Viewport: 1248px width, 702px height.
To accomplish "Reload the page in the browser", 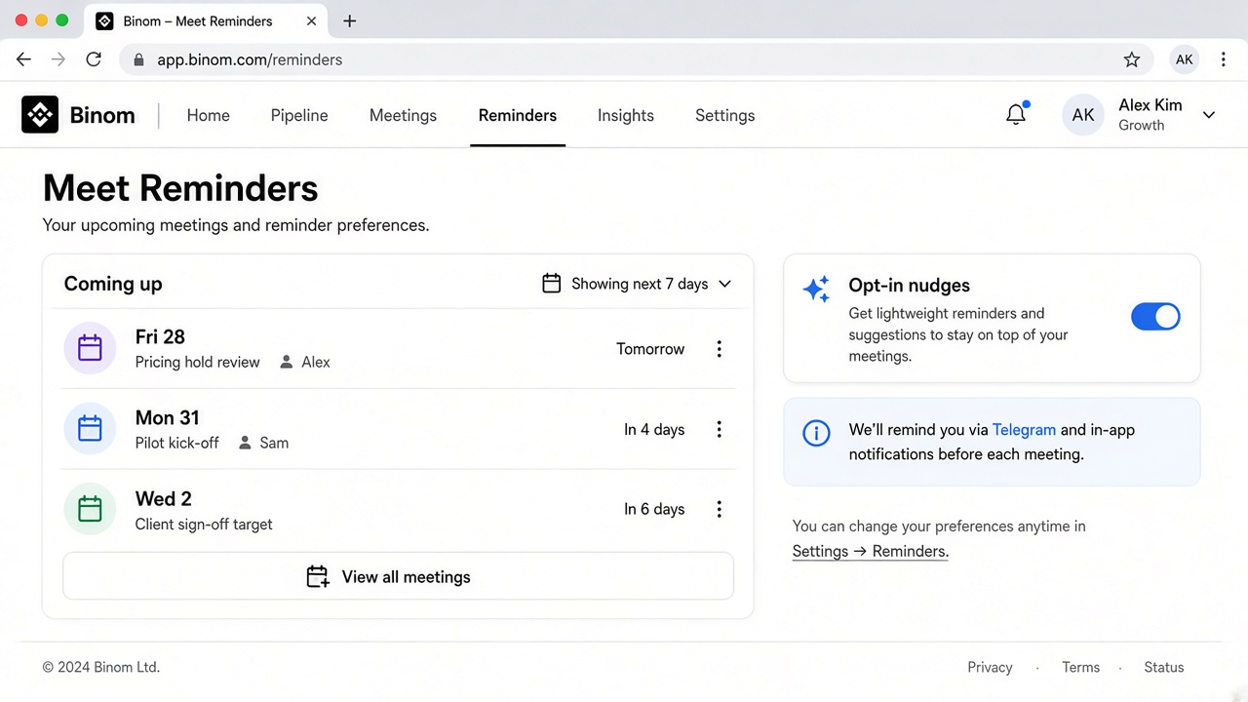I will point(94,59).
